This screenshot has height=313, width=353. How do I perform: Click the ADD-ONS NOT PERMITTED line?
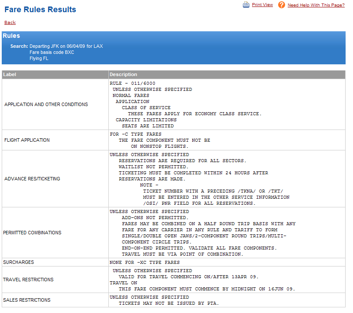click(x=155, y=218)
